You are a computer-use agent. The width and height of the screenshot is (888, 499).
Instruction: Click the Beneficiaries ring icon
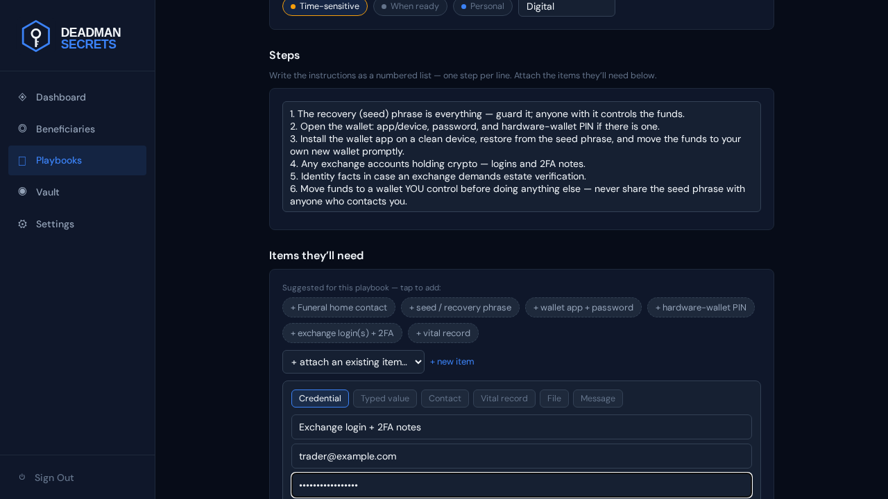point(22,128)
